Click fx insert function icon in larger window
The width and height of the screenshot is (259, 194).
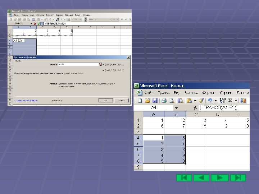(195, 108)
